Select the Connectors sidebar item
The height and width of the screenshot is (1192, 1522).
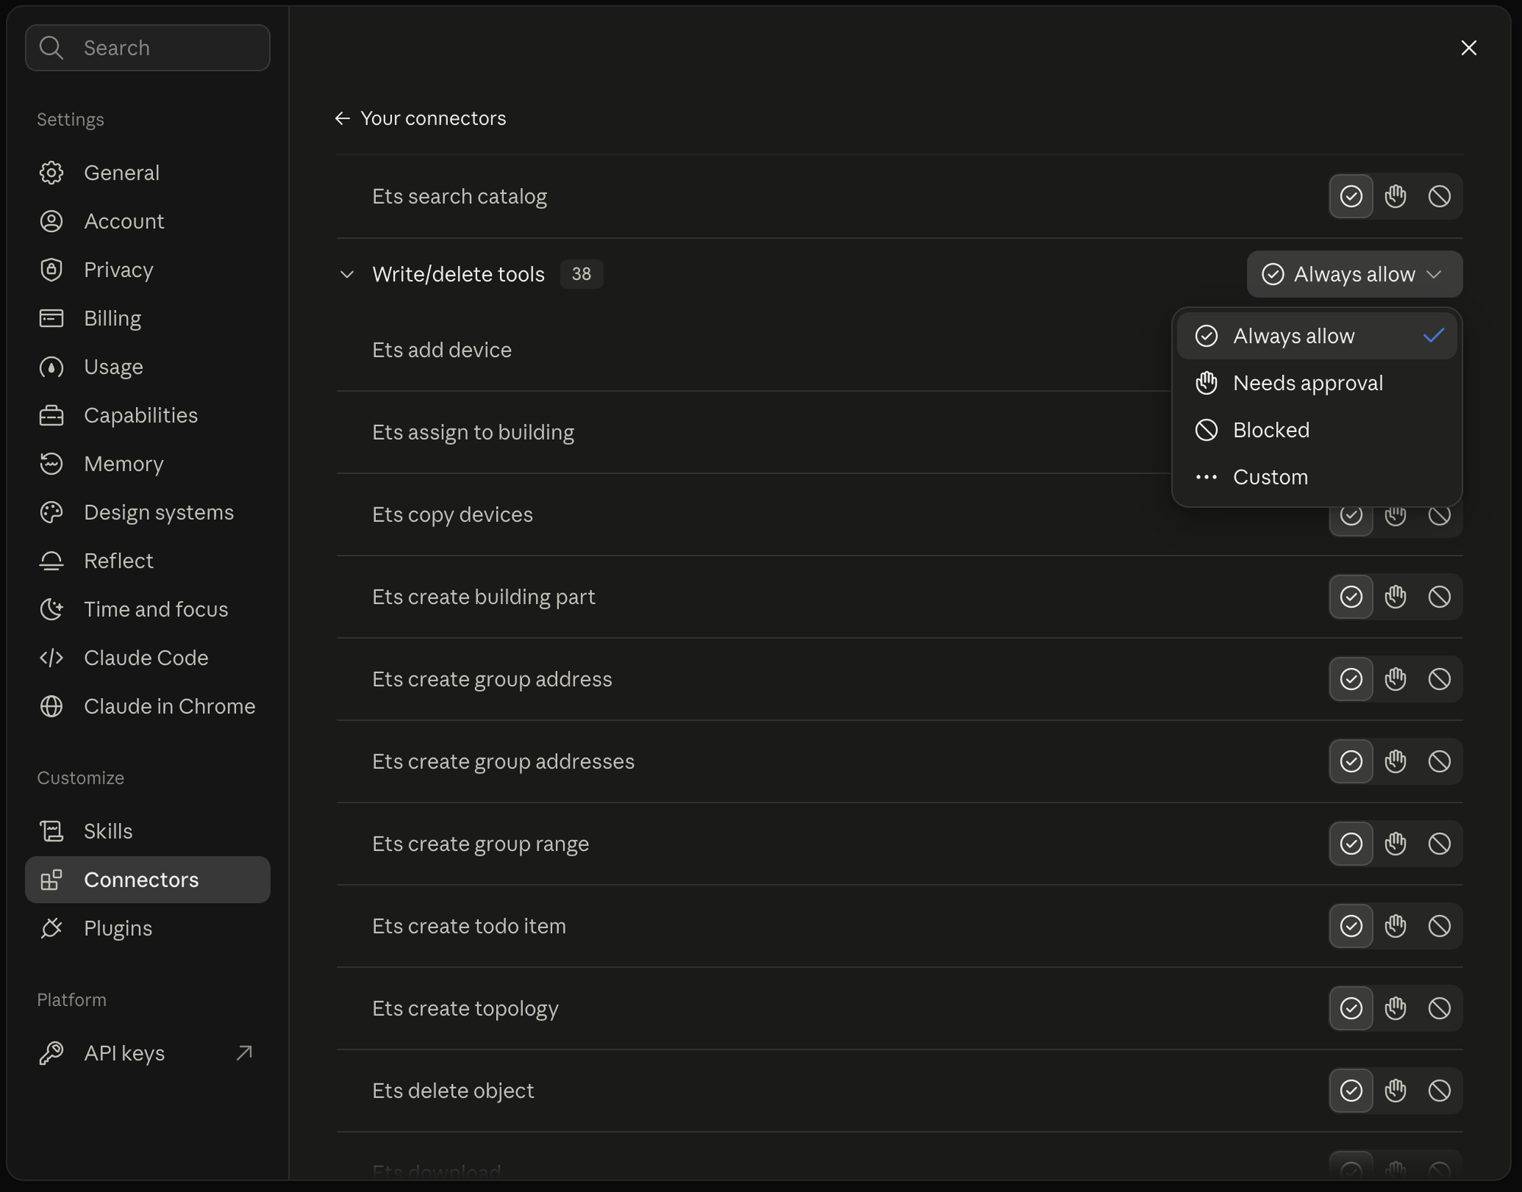[148, 879]
